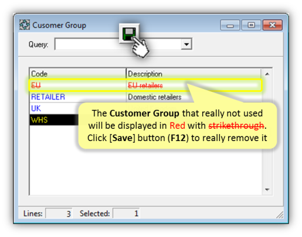Click the Domestic retailers description cell

pos(155,97)
